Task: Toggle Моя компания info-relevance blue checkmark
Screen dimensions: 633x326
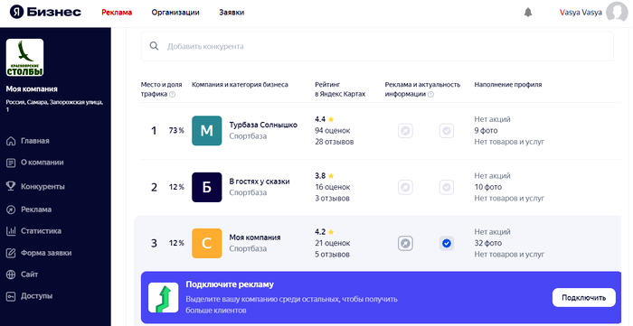Action: click(x=447, y=244)
